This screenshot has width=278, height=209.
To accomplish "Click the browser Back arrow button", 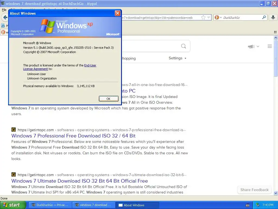I will click(5, 17).
